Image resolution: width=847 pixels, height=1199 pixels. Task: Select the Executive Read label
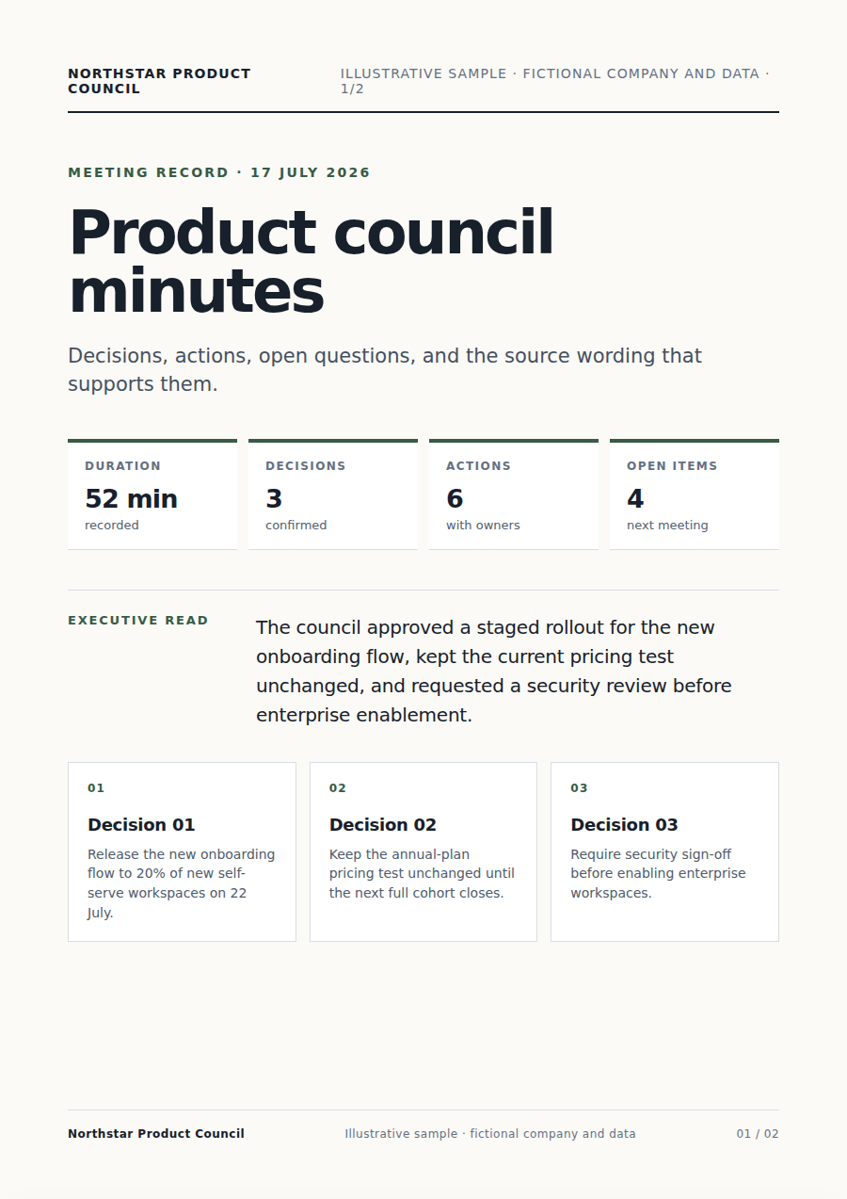pos(138,621)
